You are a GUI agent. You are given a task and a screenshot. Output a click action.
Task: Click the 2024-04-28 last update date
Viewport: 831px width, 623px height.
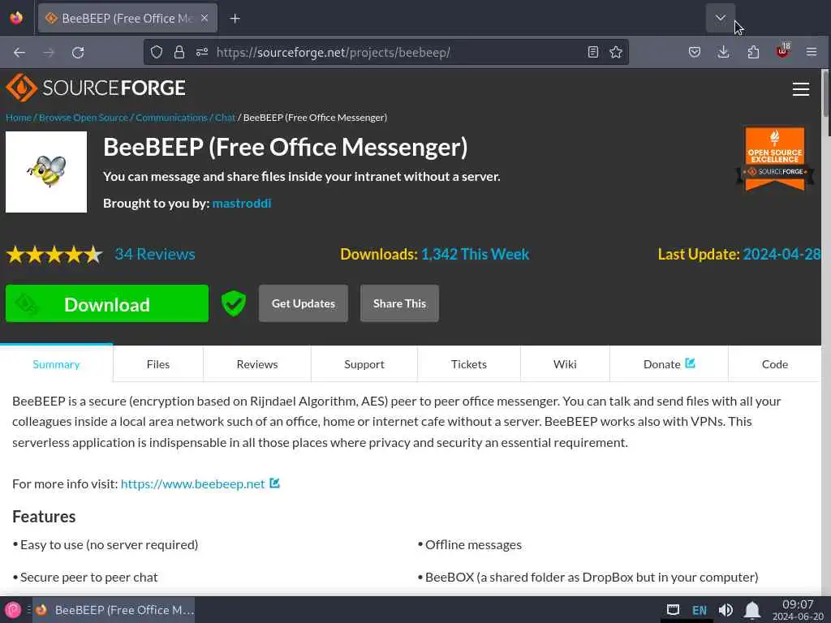781,254
